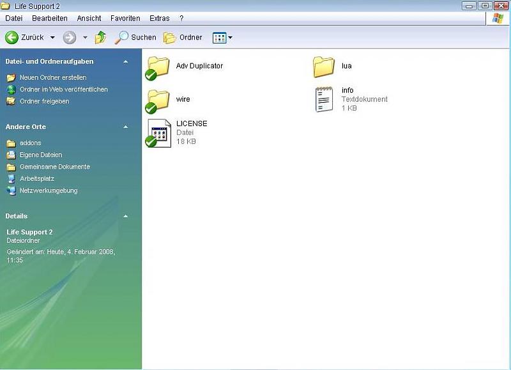Collapse the Andere Orte section

125,127
